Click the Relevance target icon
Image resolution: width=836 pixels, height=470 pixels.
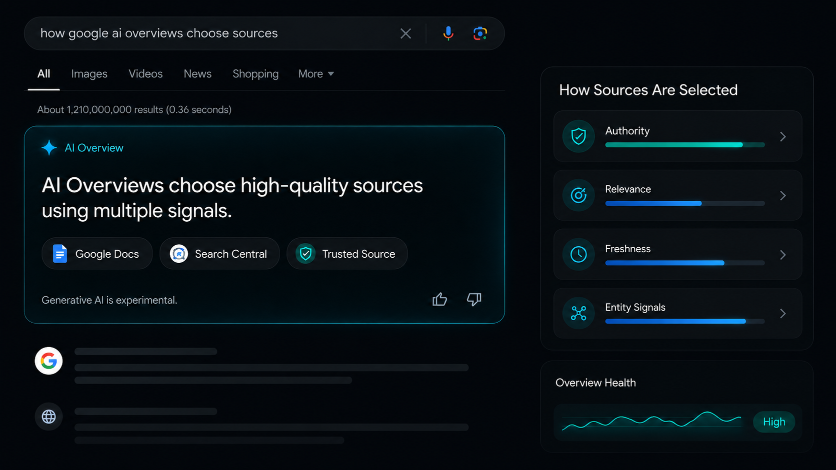[578, 195]
